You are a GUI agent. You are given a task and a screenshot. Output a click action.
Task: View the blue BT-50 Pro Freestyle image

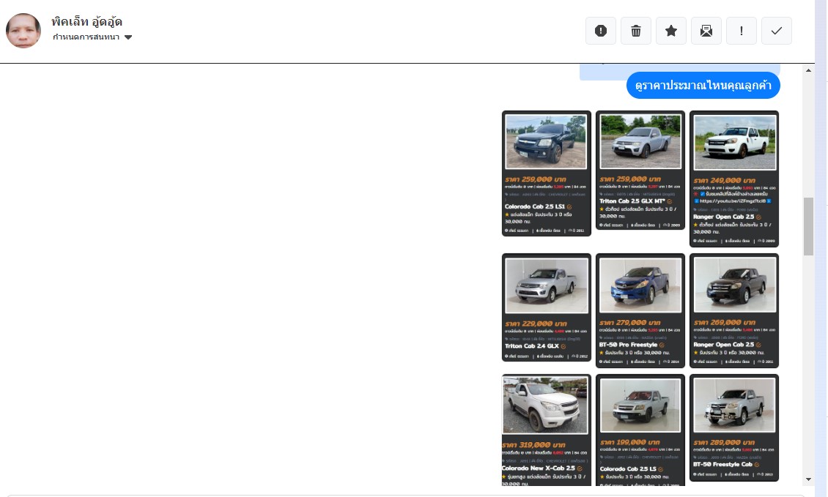[640, 310]
